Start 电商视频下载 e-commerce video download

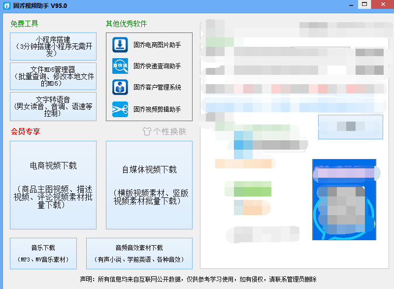coord(53,185)
